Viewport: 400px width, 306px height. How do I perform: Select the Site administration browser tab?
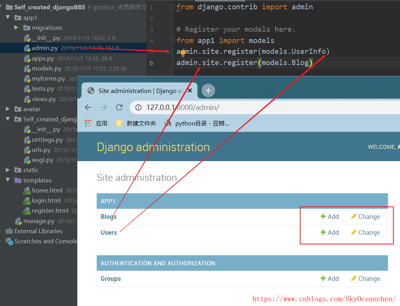139,91
